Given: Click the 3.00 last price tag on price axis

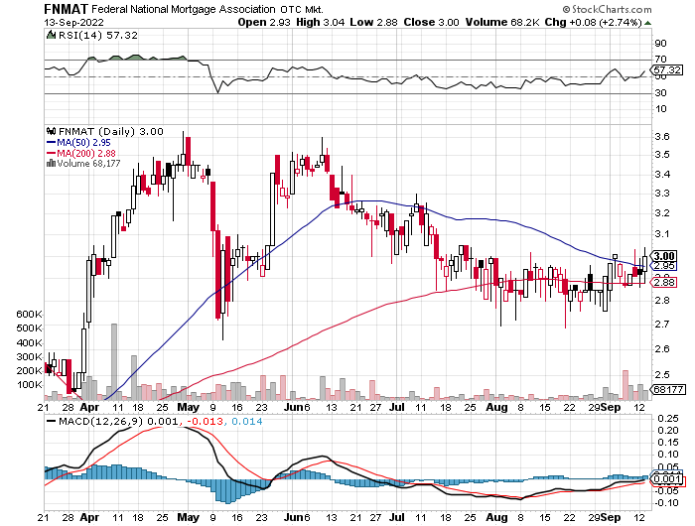Looking at the screenshot, I should tap(664, 256).
